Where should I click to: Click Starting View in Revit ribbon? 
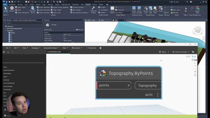point(155,10)
